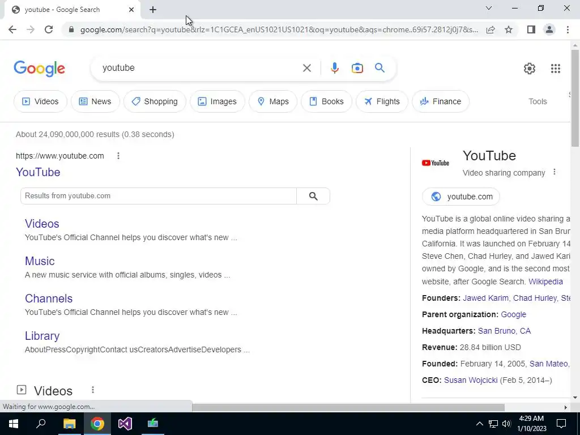Visit youtube.com from the knowledge panel chip

461,197
